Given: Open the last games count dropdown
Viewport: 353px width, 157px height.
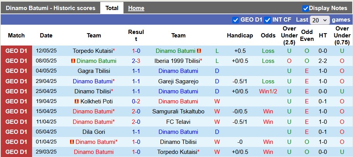Looking at the screenshot, I should pyautogui.click(x=320, y=20).
